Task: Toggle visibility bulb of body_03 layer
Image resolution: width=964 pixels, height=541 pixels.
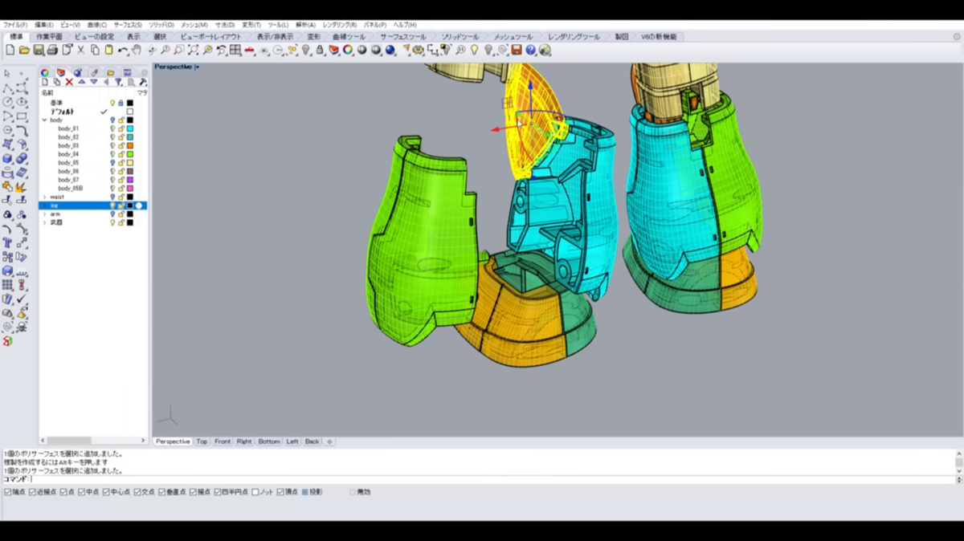Action: coord(112,146)
